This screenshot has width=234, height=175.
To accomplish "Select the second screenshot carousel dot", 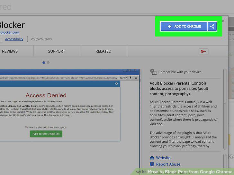I will click(48, 63).
